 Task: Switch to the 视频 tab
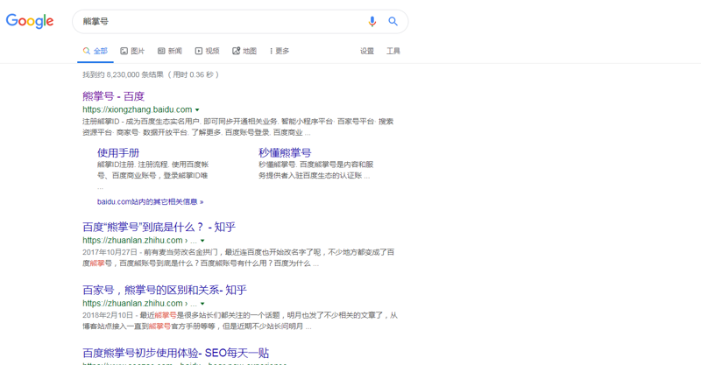pyautogui.click(x=207, y=51)
